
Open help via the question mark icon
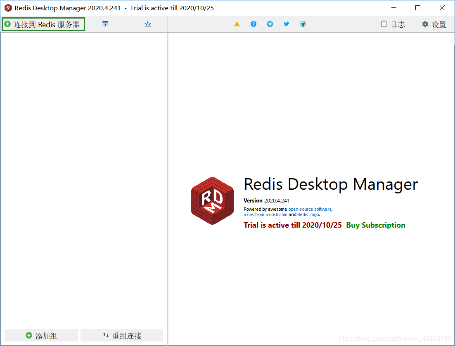(x=253, y=24)
